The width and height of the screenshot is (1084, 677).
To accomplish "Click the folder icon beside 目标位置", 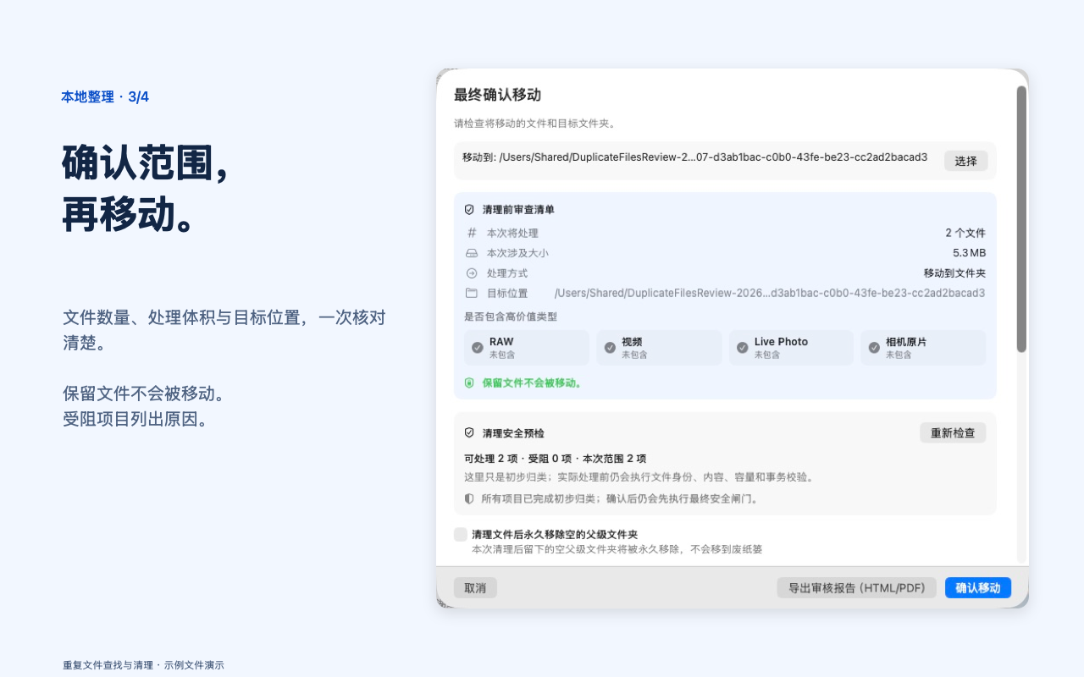I will 472,293.
